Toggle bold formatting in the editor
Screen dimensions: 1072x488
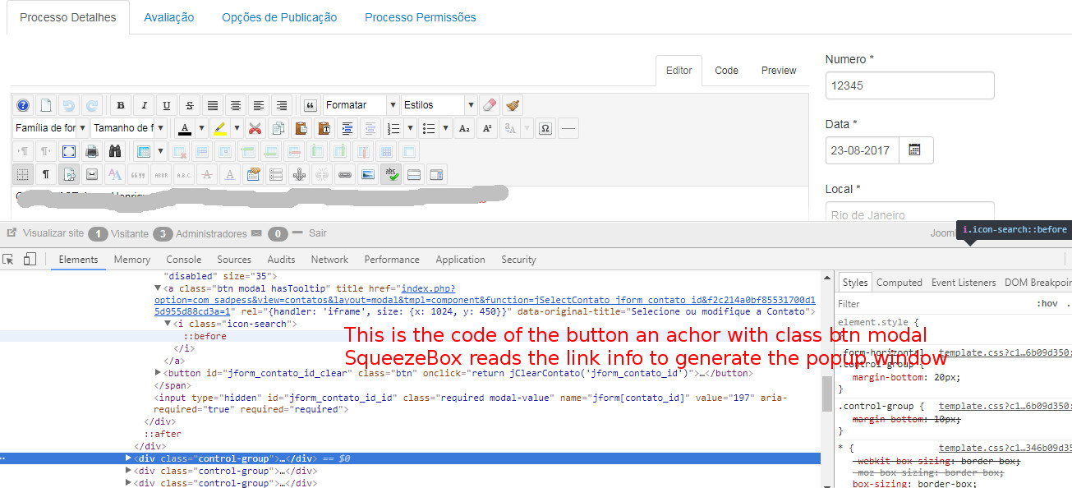pyautogui.click(x=119, y=106)
